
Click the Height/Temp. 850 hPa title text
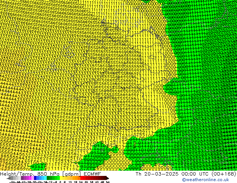pos(30,174)
